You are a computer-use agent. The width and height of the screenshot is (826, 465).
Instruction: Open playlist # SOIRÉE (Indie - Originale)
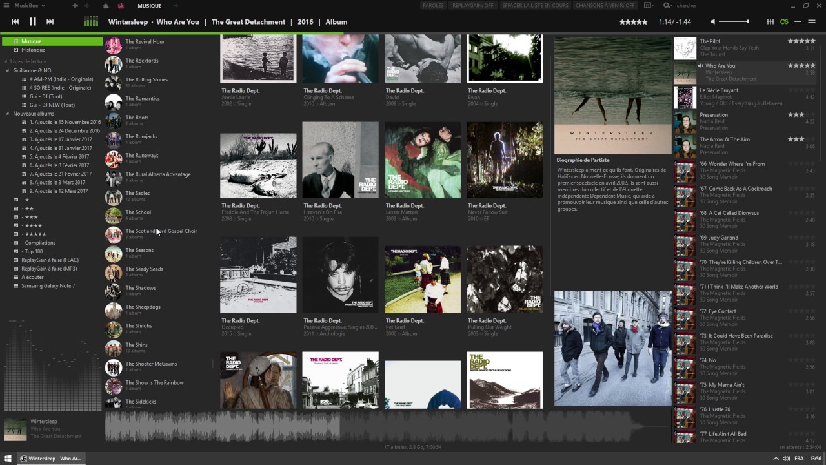click(x=60, y=88)
